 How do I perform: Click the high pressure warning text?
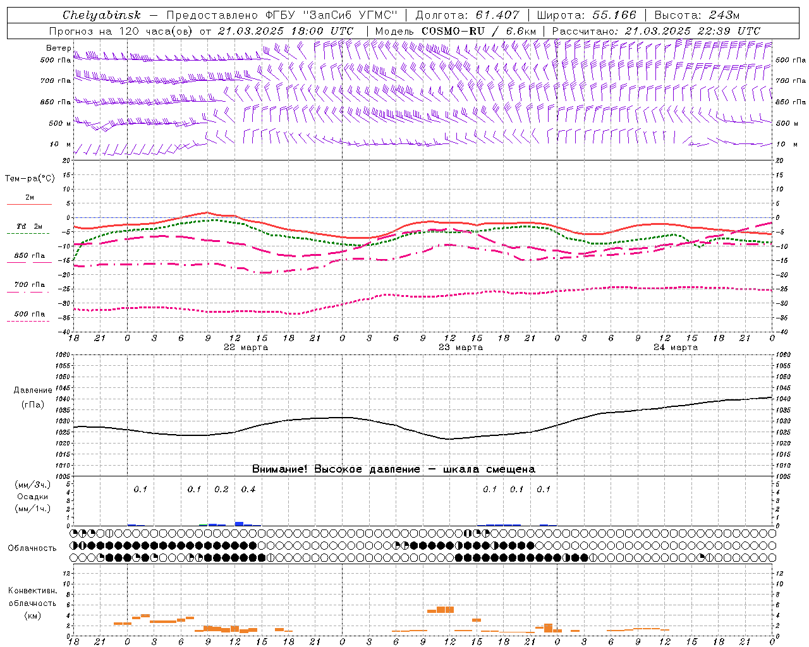click(x=393, y=469)
